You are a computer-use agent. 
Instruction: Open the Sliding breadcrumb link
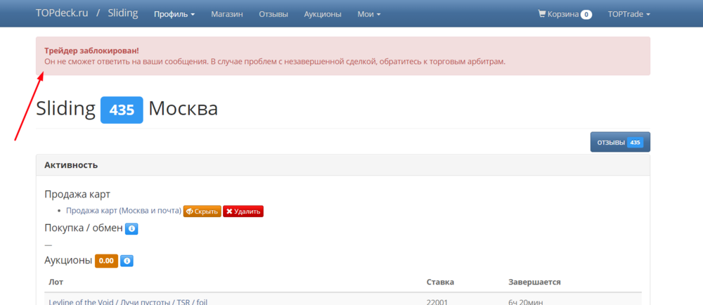pos(123,13)
